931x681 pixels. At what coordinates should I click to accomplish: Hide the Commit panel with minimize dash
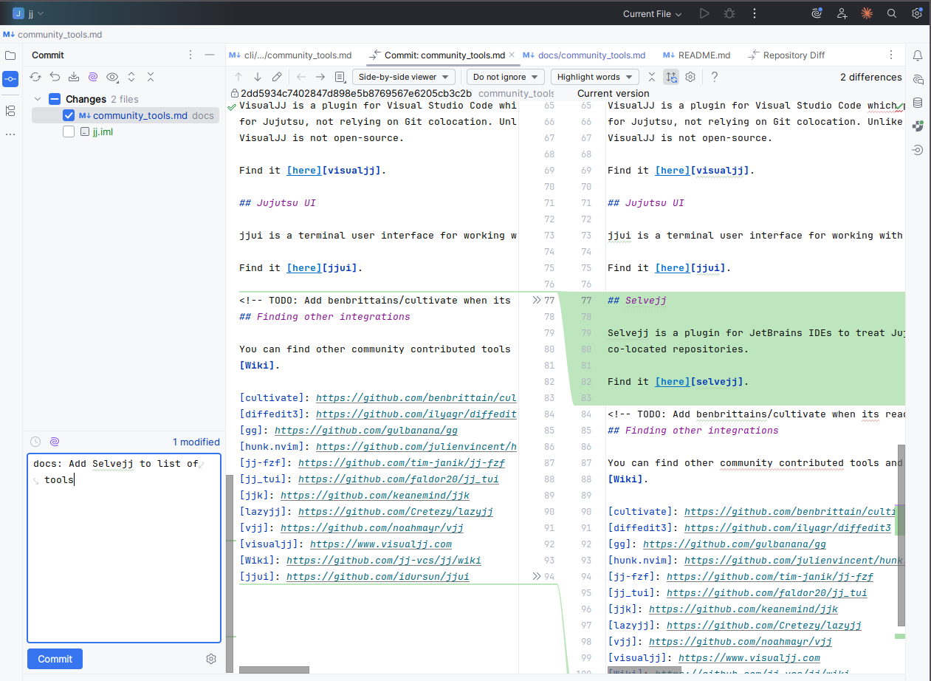point(210,55)
